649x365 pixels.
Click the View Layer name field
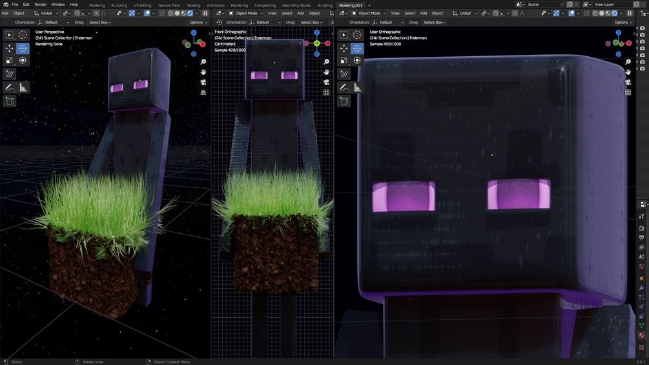point(612,5)
